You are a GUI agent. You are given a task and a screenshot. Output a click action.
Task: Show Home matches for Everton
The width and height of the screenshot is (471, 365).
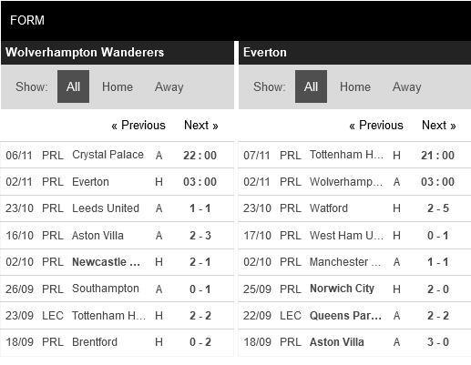(355, 86)
